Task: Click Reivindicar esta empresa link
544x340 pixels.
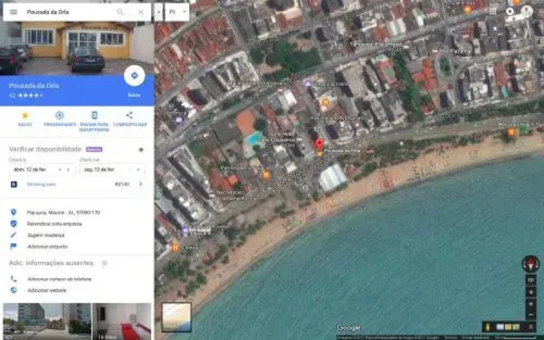Action: coord(54,223)
